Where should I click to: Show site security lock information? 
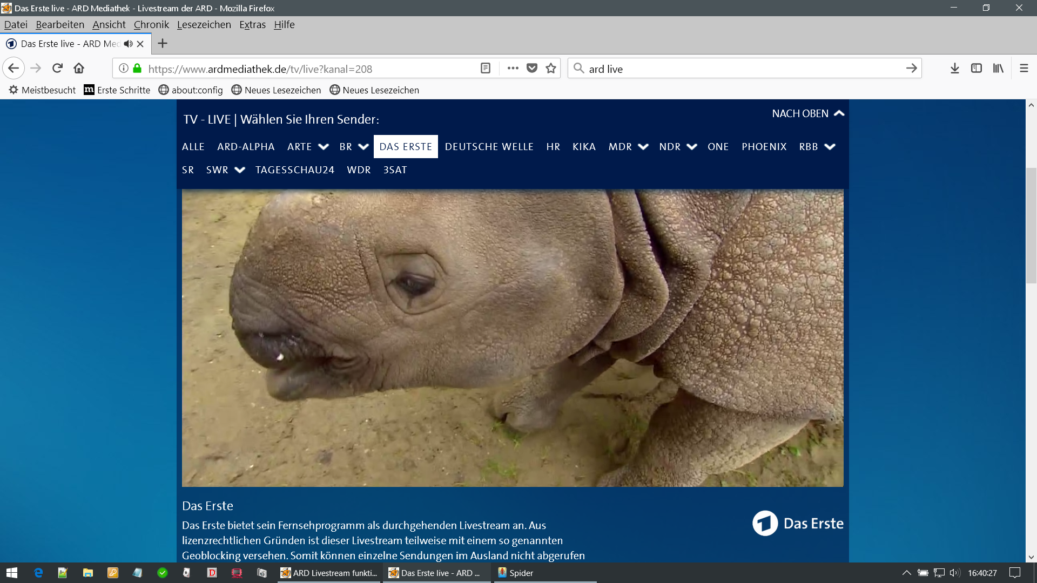pyautogui.click(x=137, y=68)
